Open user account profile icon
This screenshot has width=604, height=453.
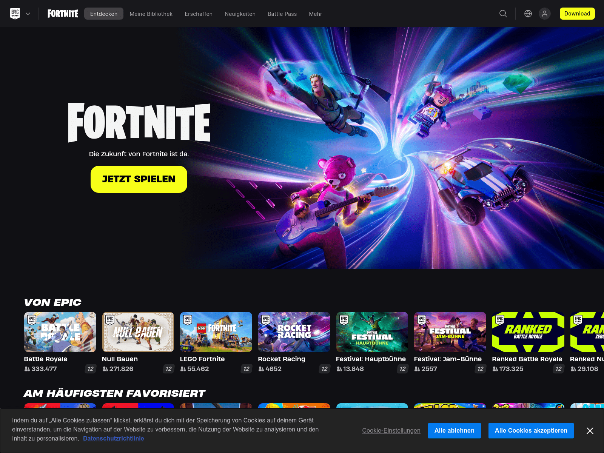(545, 14)
